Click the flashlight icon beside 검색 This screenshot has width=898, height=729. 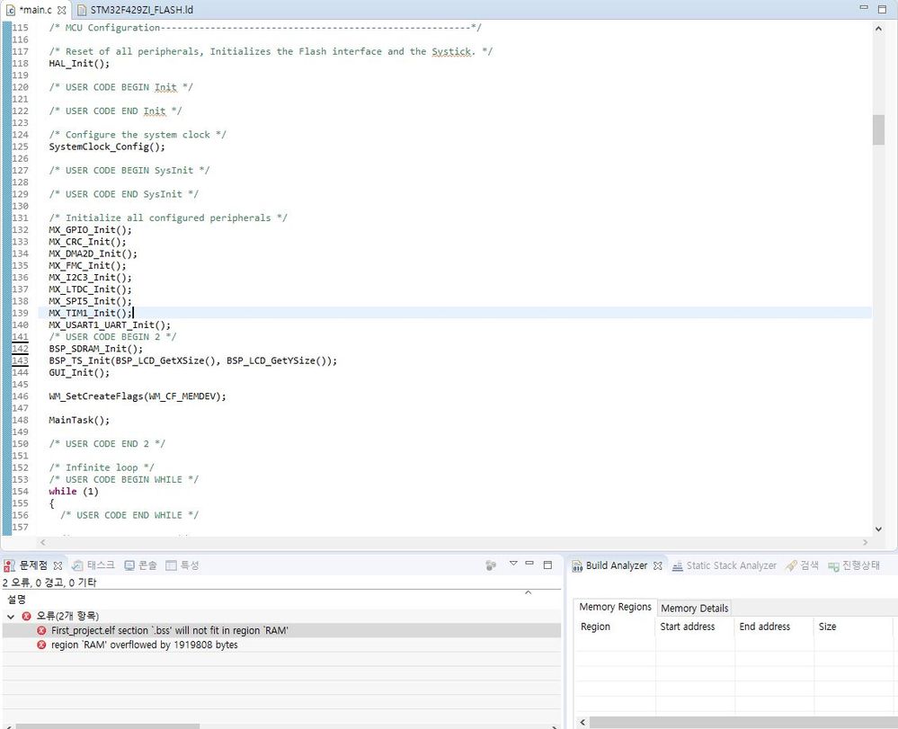791,565
